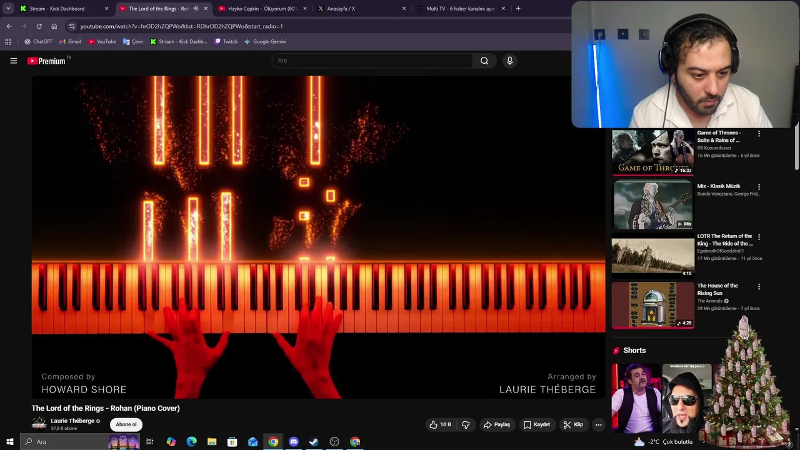Screen dimensions: 800x450
Task: Open options for Game of Thrones video
Action: [x=759, y=134]
